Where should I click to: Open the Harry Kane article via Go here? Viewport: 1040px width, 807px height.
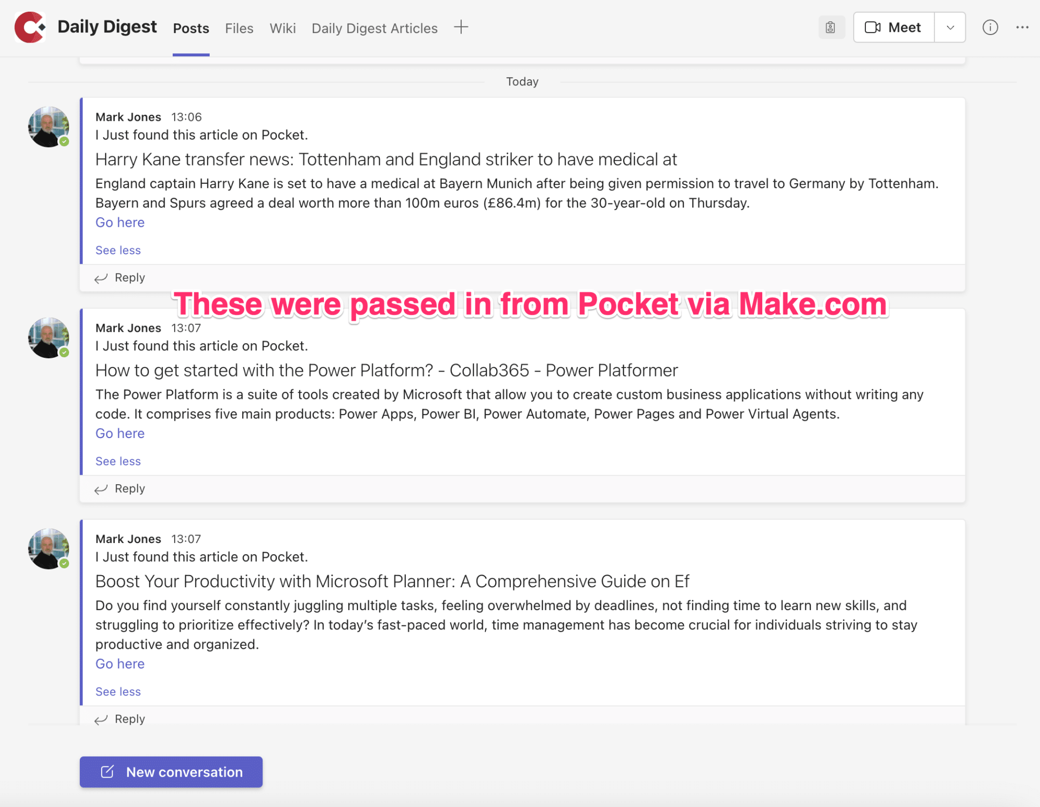pyautogui.click(x=120, y=222)
